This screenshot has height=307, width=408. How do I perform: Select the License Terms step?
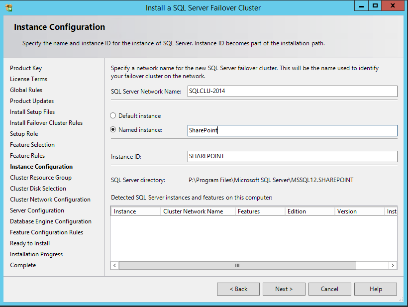(x=29, y=79)
